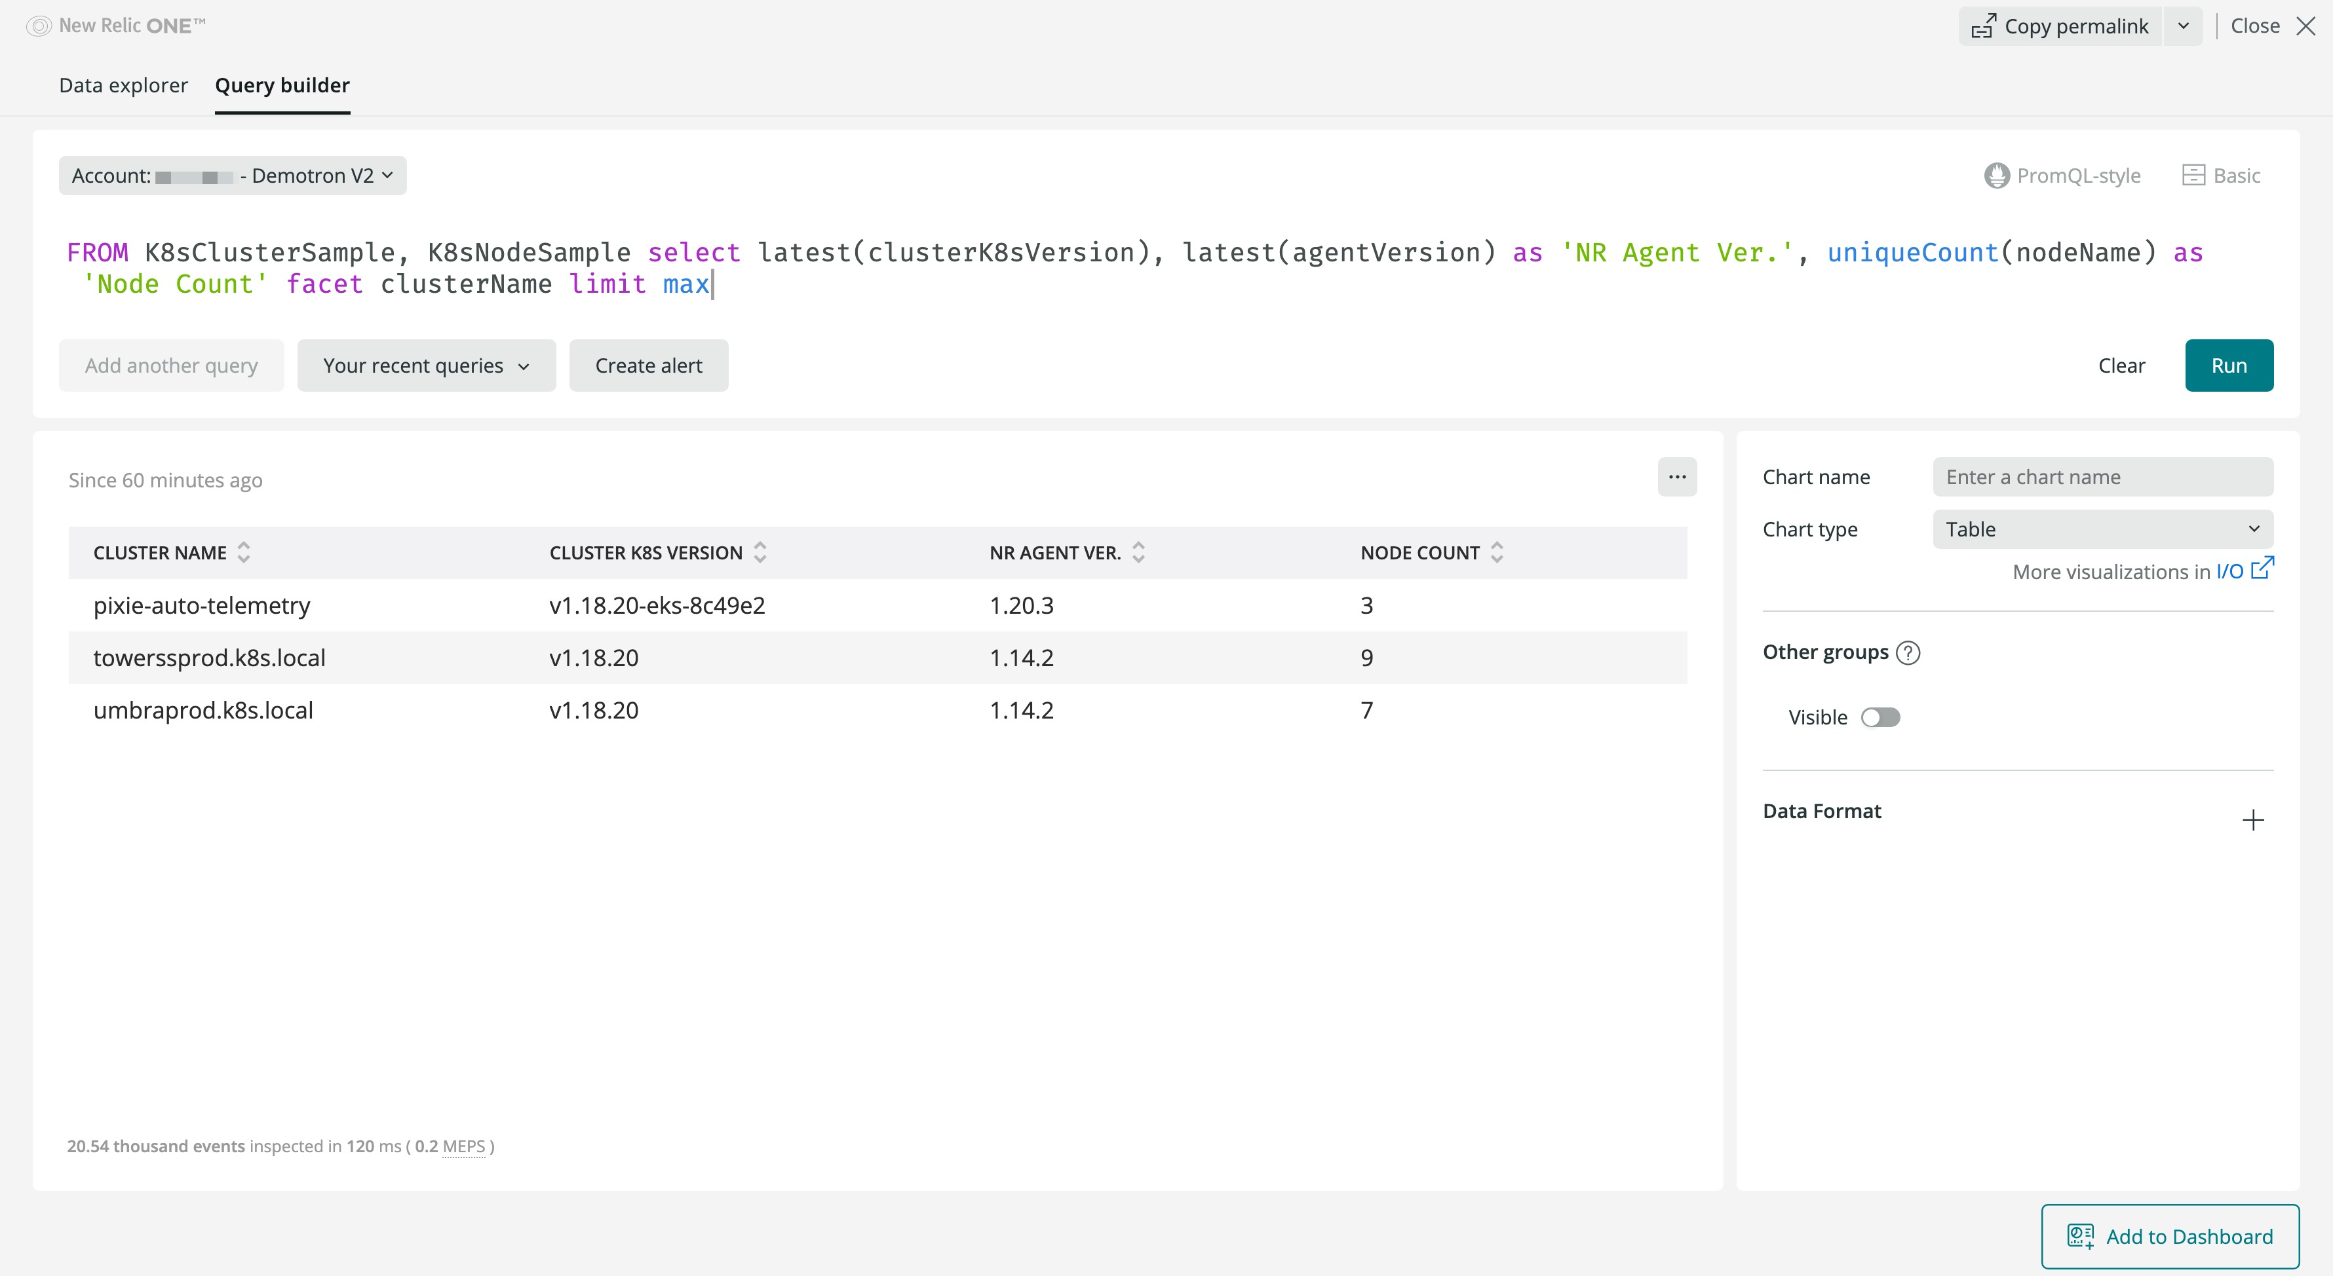Image resolution: width=2333 pixels, height=1276 pixels.
Task: Sort table by NR Agent Ver. arrows
Action: [1138, 553]
